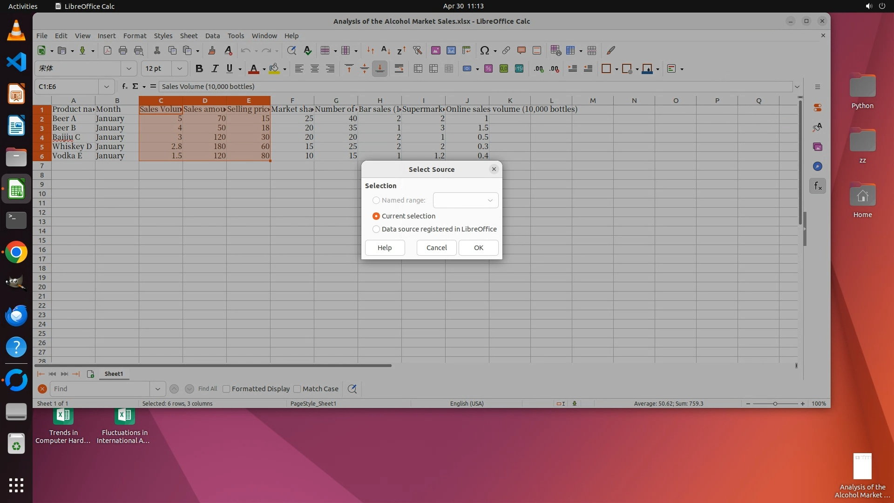894x503 pixels.
Task: Open the font size dropdown
Action: (x=179, y=68)
